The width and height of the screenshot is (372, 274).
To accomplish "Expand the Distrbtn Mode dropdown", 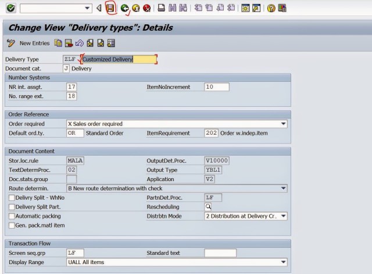I will pos(284,216).
